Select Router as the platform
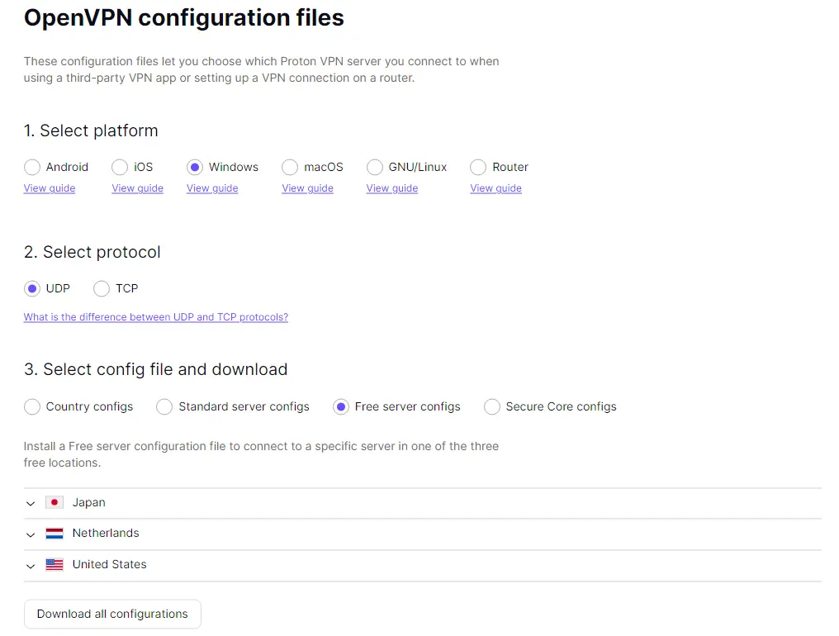 click(478, 167)
